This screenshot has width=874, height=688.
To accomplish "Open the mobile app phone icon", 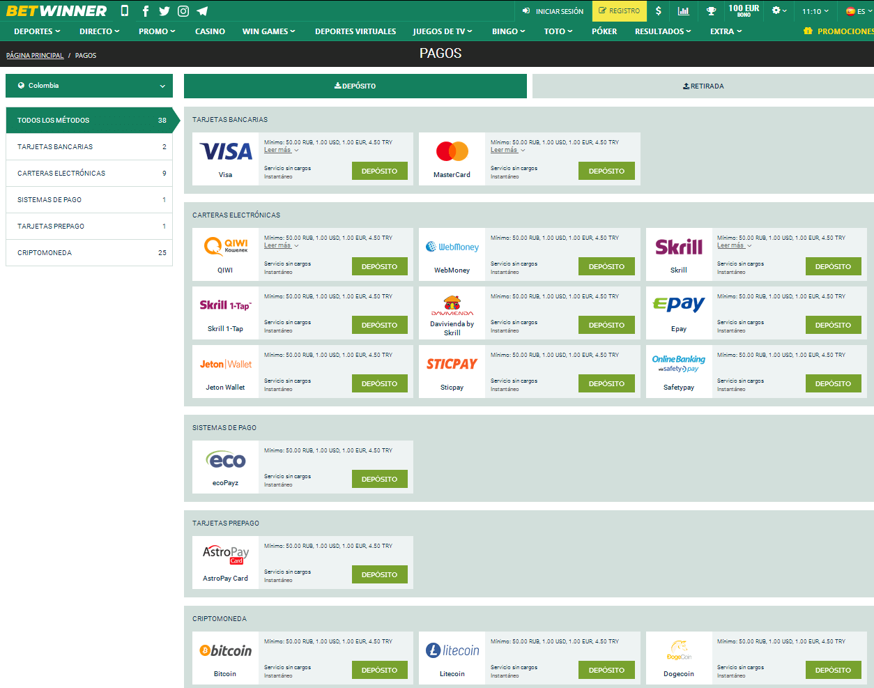I will (x=125, y=11).
